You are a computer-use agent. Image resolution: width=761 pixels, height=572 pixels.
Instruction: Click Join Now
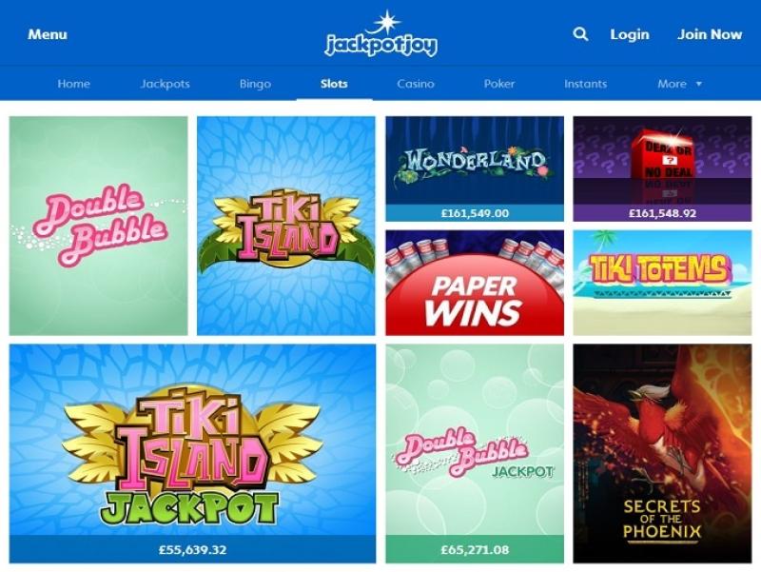coord(710,34)
